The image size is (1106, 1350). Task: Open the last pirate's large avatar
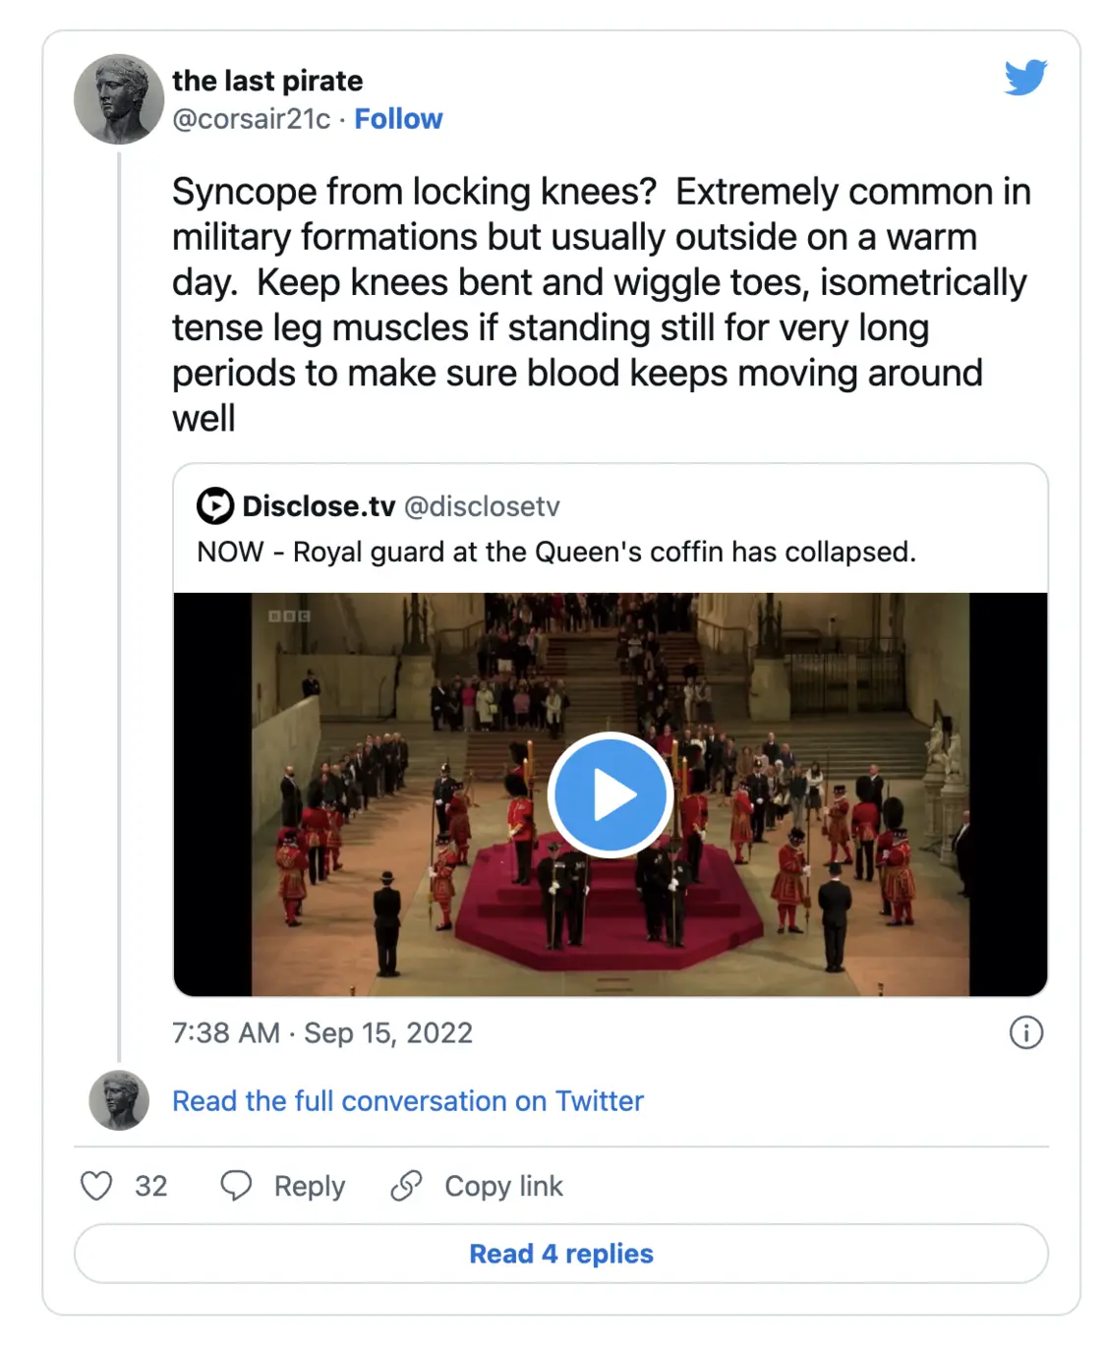pos(119,99)
